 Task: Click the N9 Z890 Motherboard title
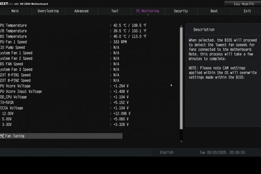pos(34,4)
